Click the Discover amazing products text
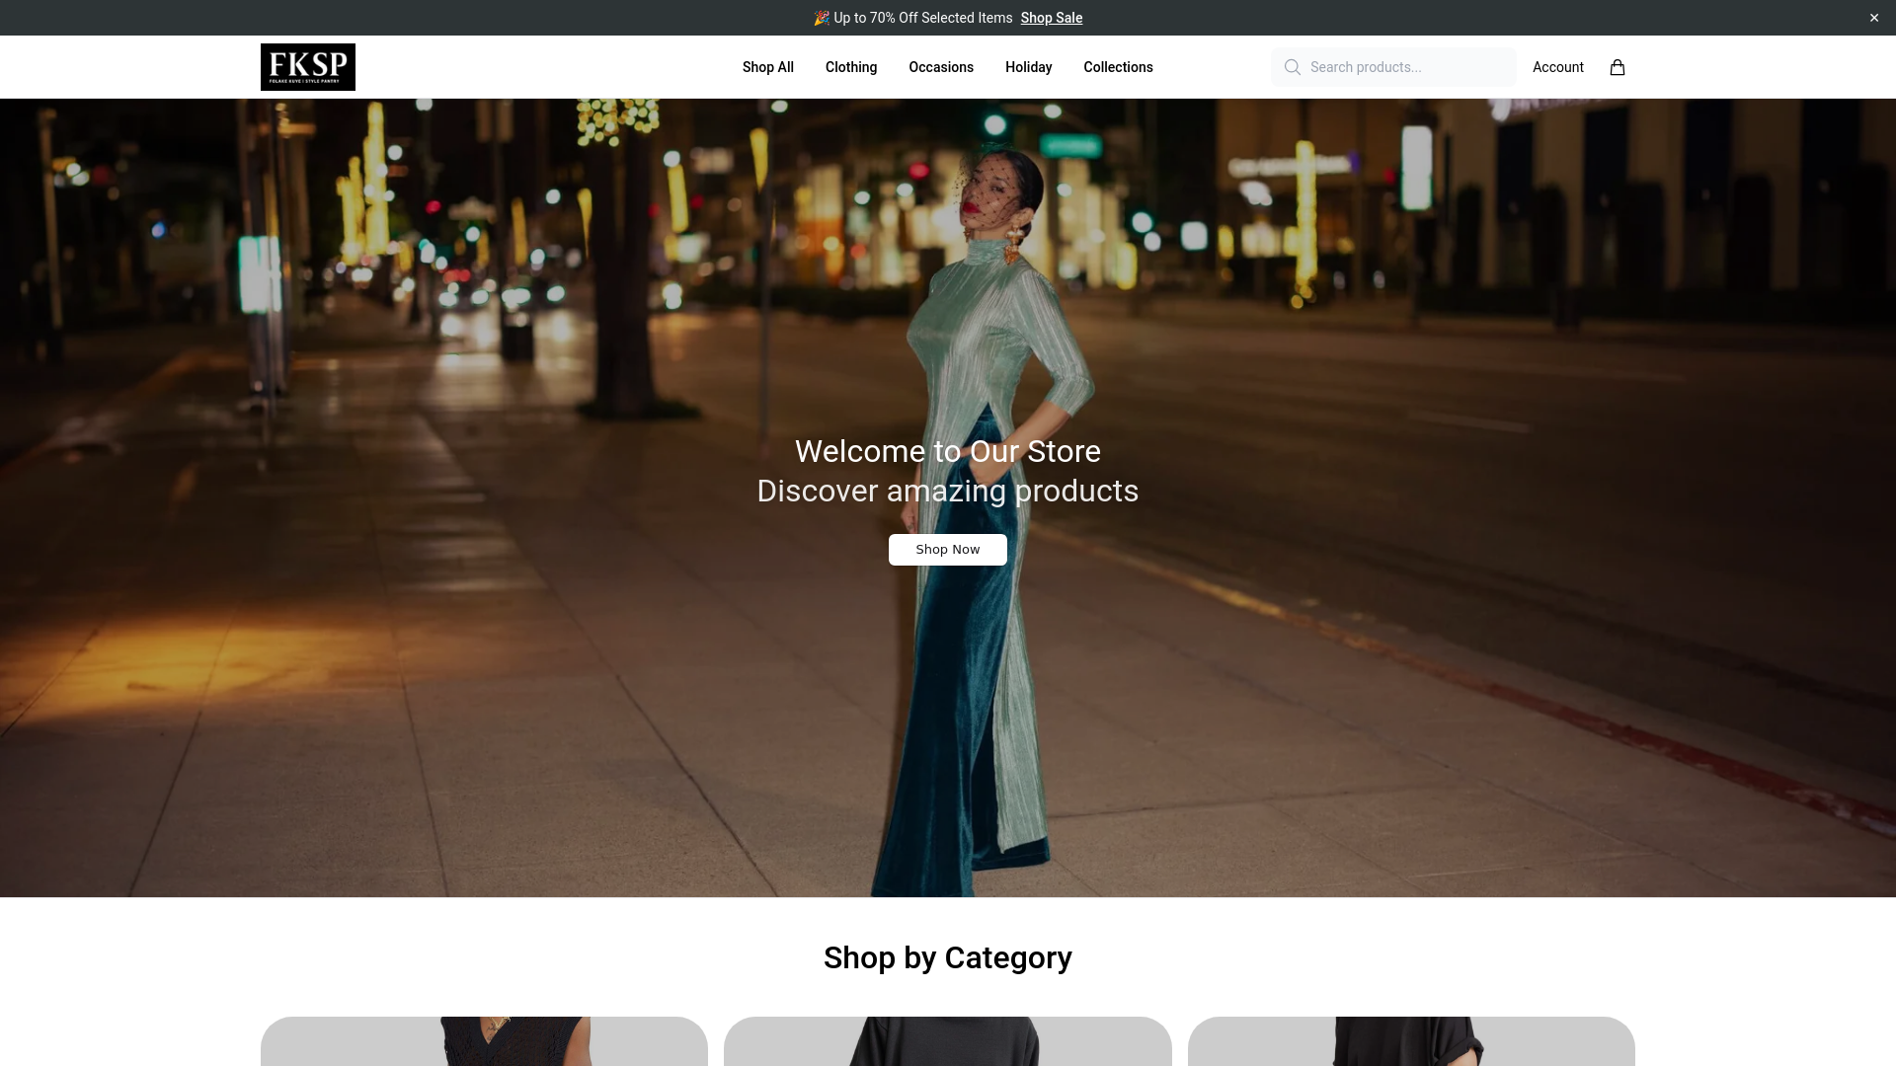 click(x=948, y=491)
